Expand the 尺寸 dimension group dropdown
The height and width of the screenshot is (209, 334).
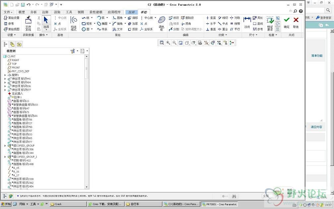[x=253, y=35]
